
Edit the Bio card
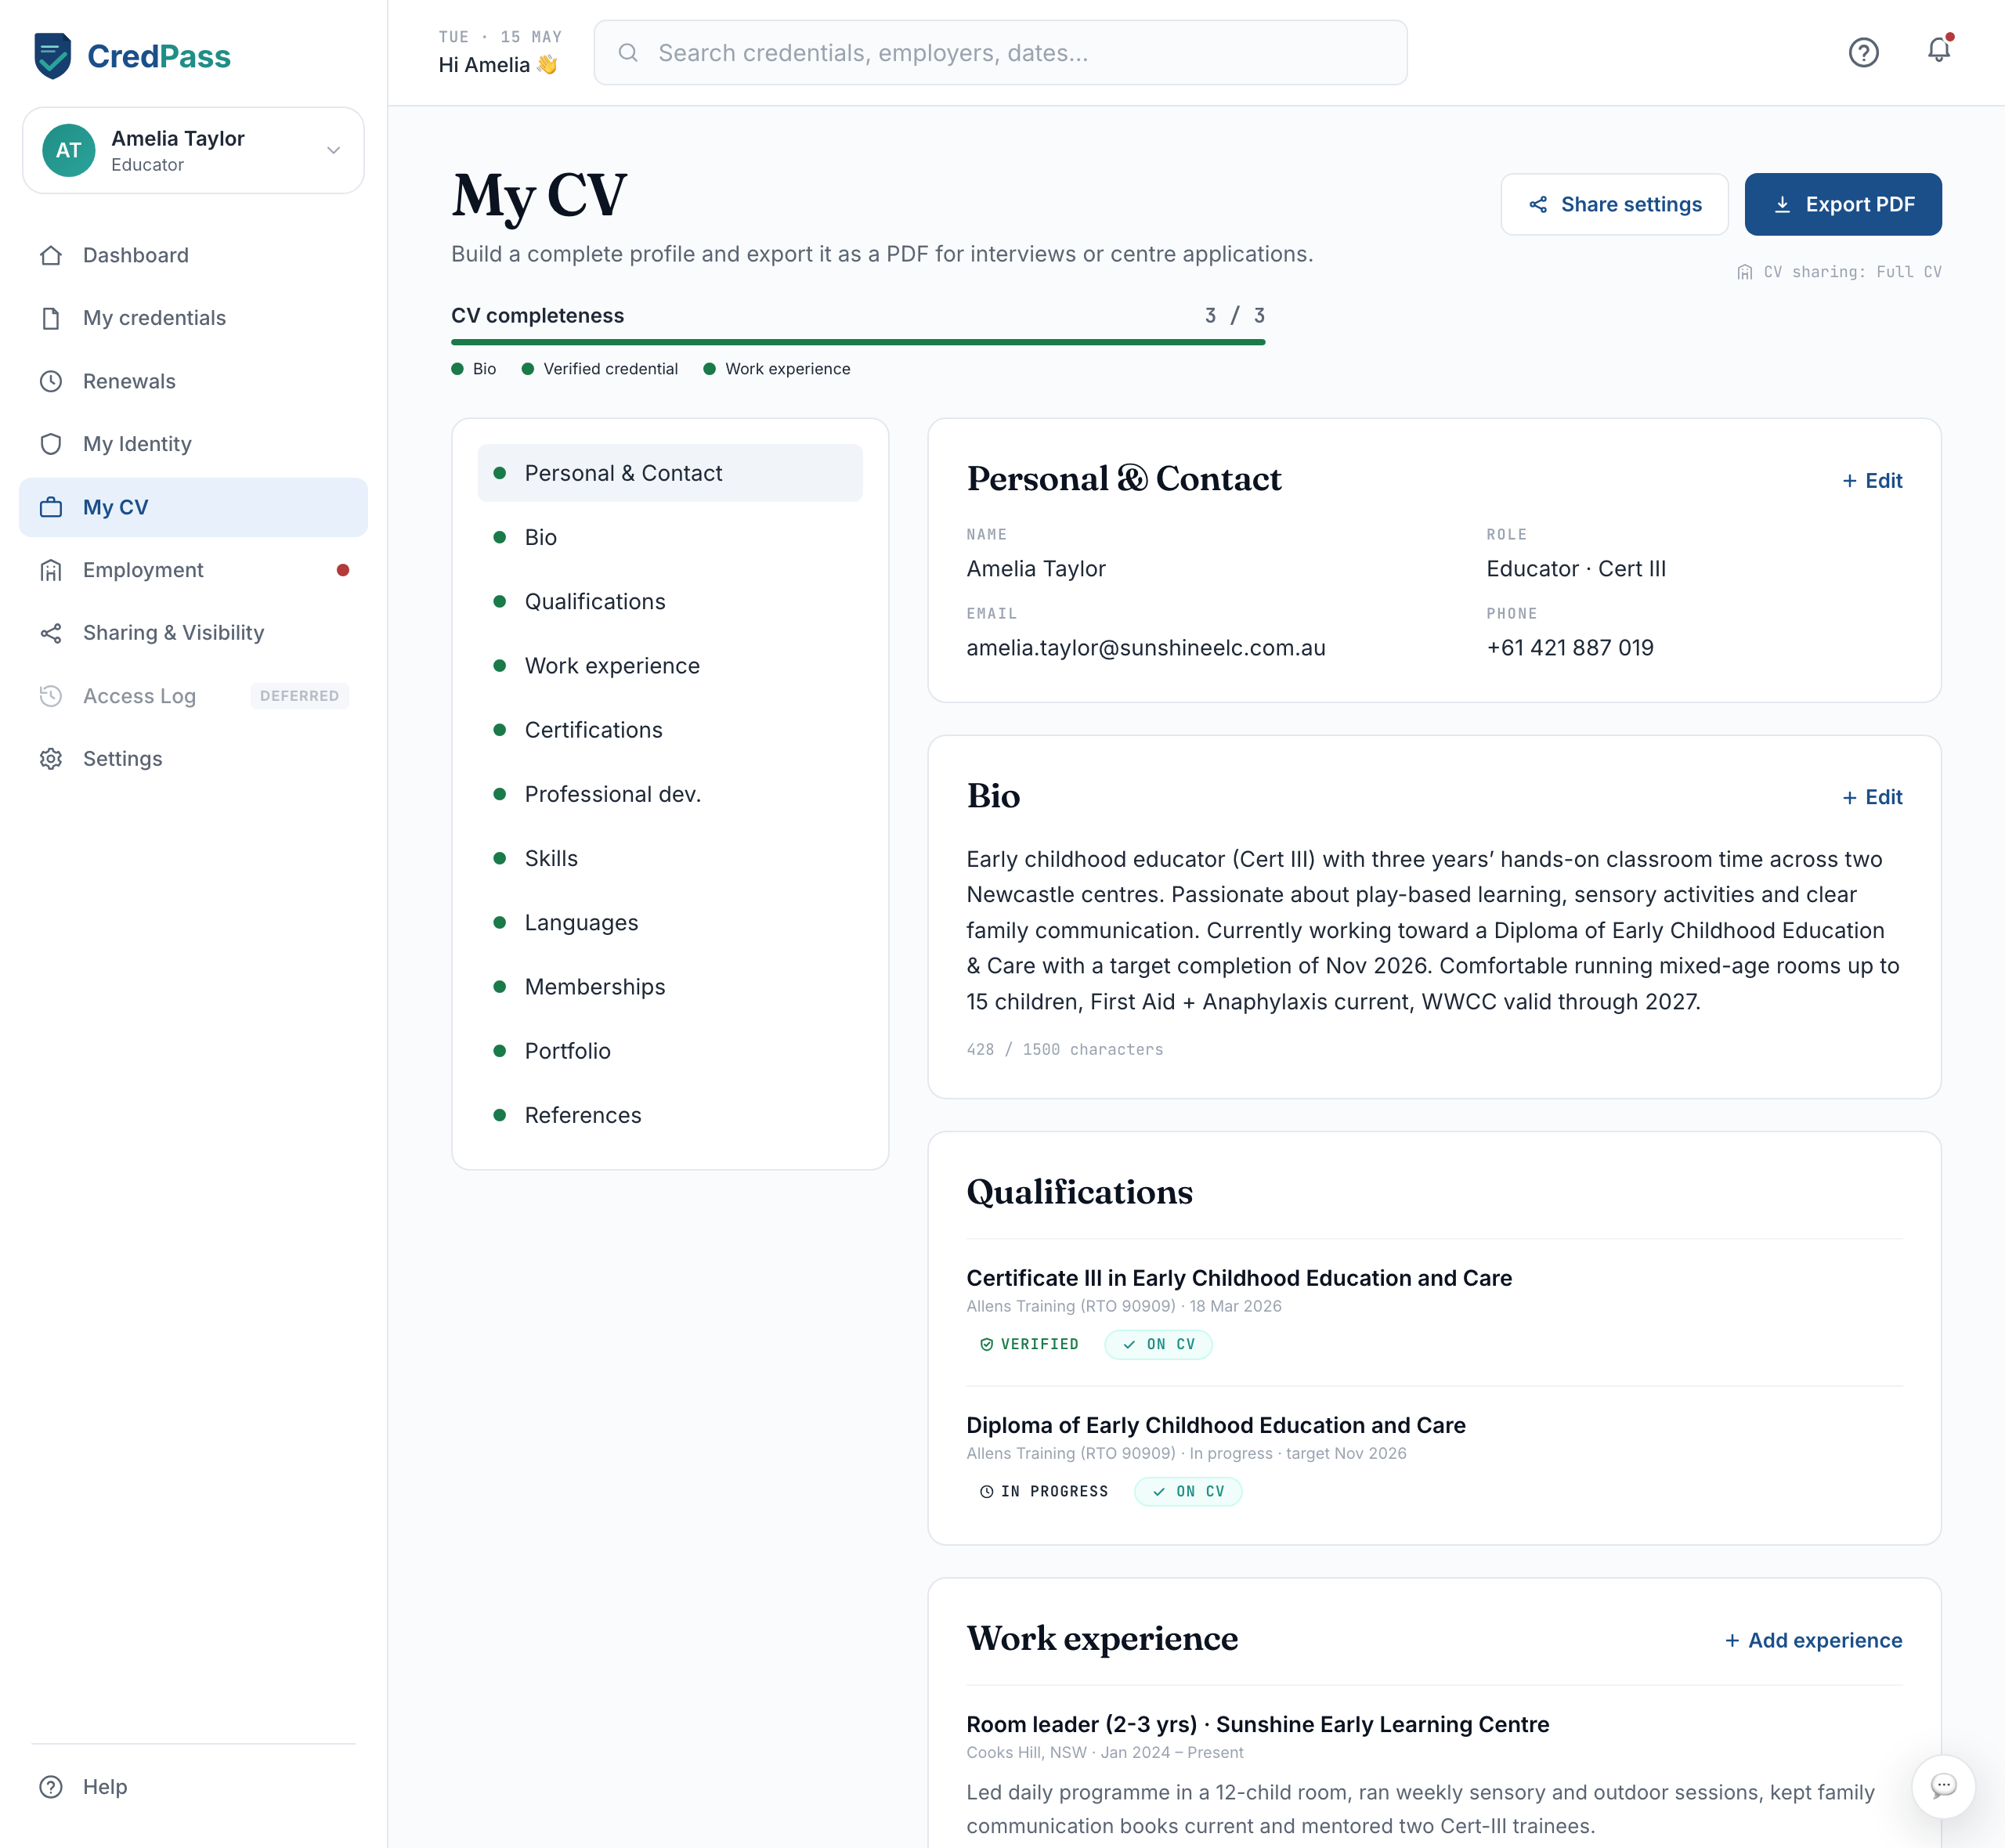[x=1872, y=797]
